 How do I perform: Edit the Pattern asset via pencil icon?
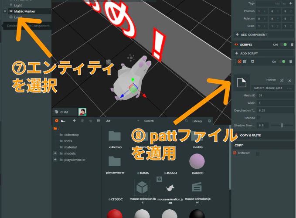point(282,80)
